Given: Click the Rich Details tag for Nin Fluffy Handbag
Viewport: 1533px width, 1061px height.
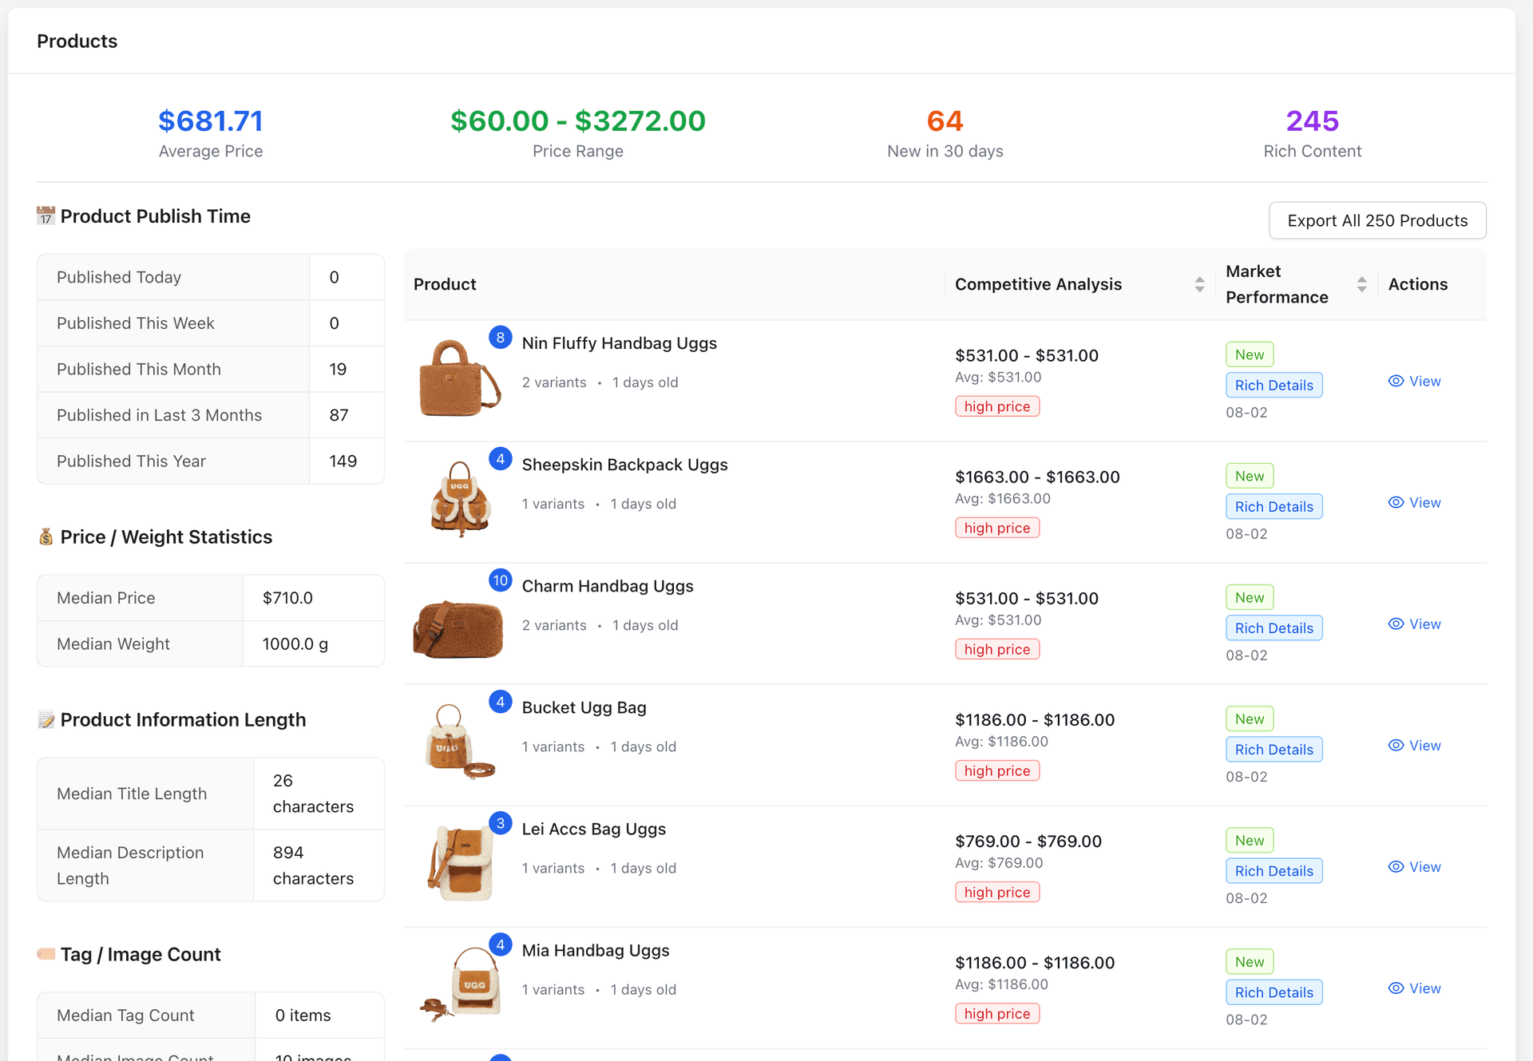Looking at the screenshot, I should 1274,385.
